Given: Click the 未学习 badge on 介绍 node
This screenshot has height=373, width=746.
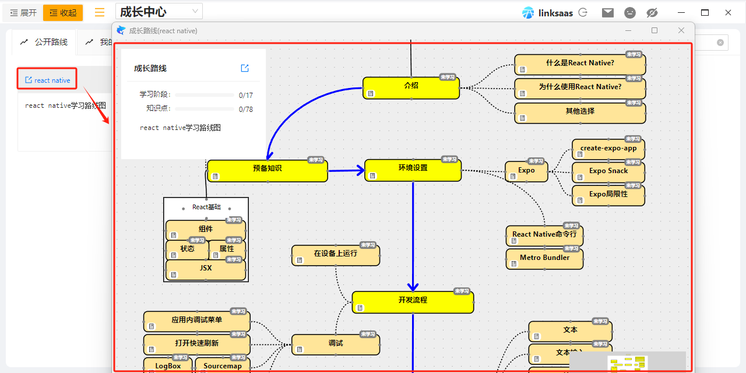Looking at the screenshot, I should coord(447,77).
